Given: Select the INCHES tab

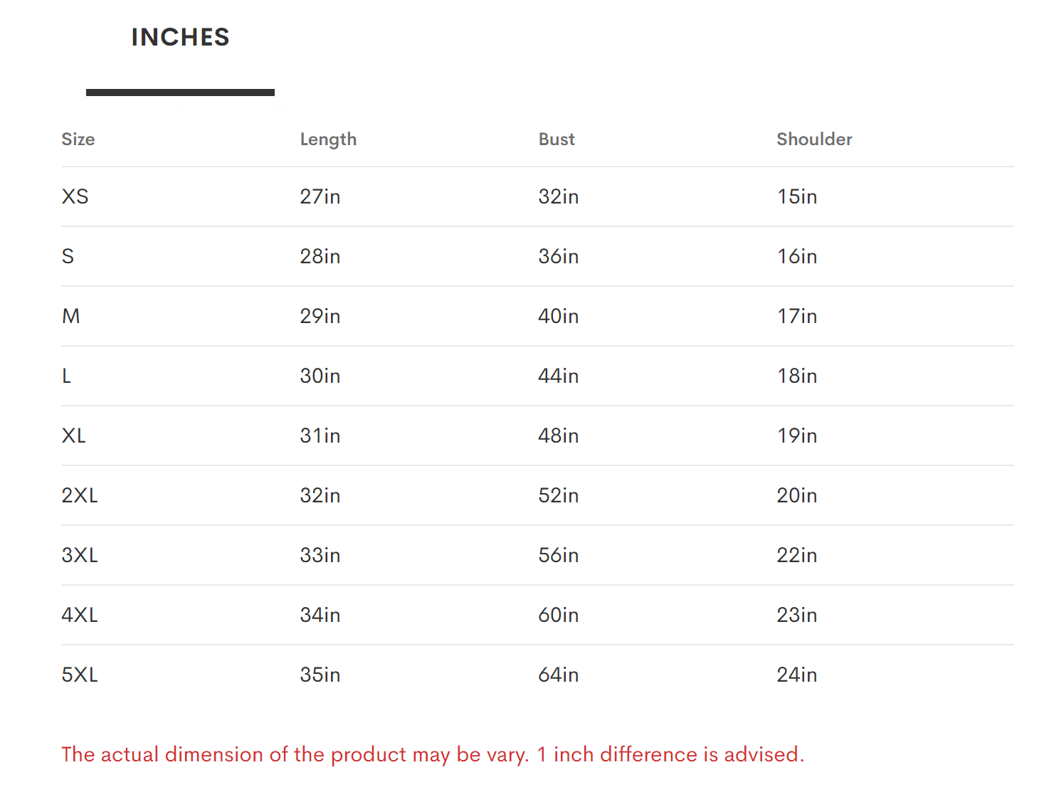Looking at the screenshot, I should click(x=180, y=38).
